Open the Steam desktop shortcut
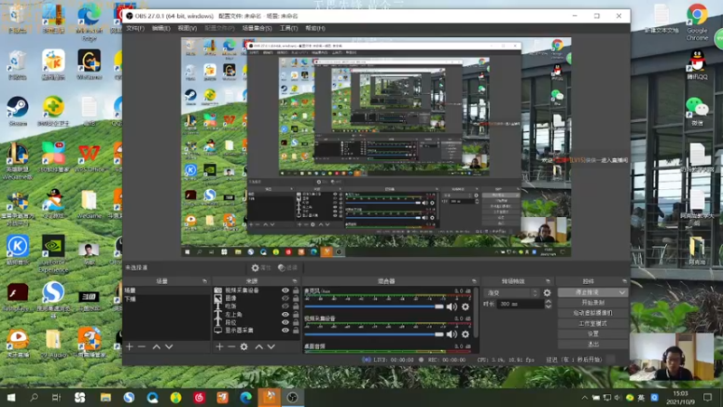 click(x=17, y=110)
